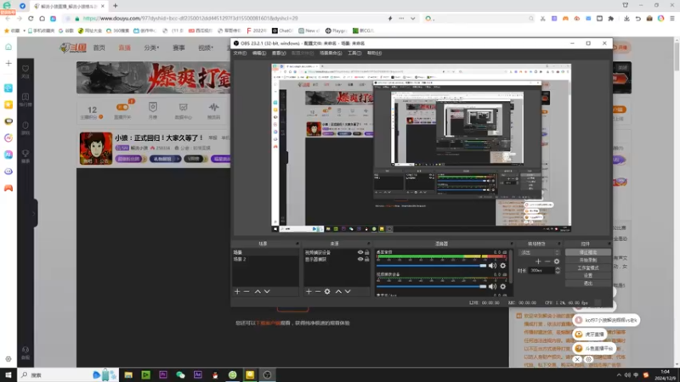
Task: Expand Douyu dark sidebar collapse handle
Action: click(34, 213)
